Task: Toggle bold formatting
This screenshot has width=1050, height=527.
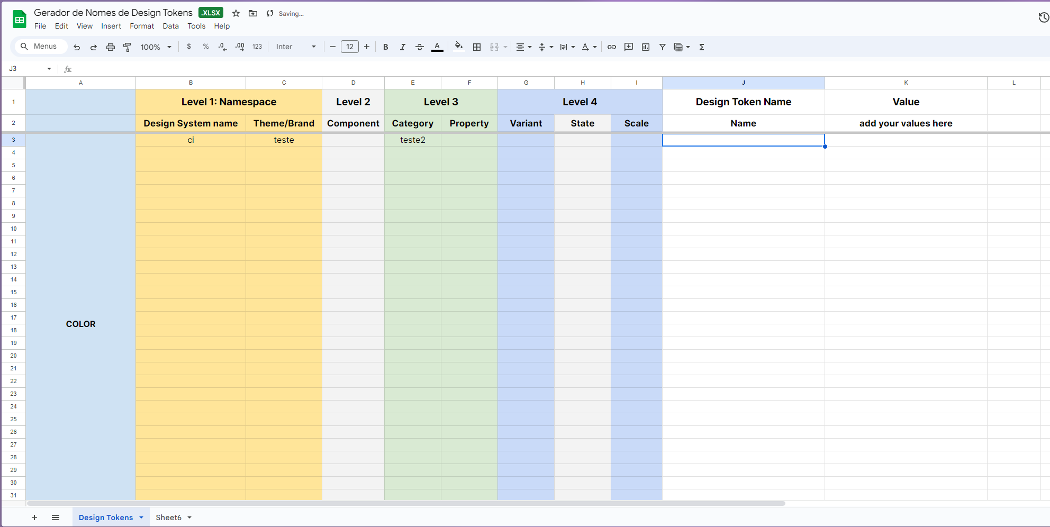Action: click(x=386, y=47)
